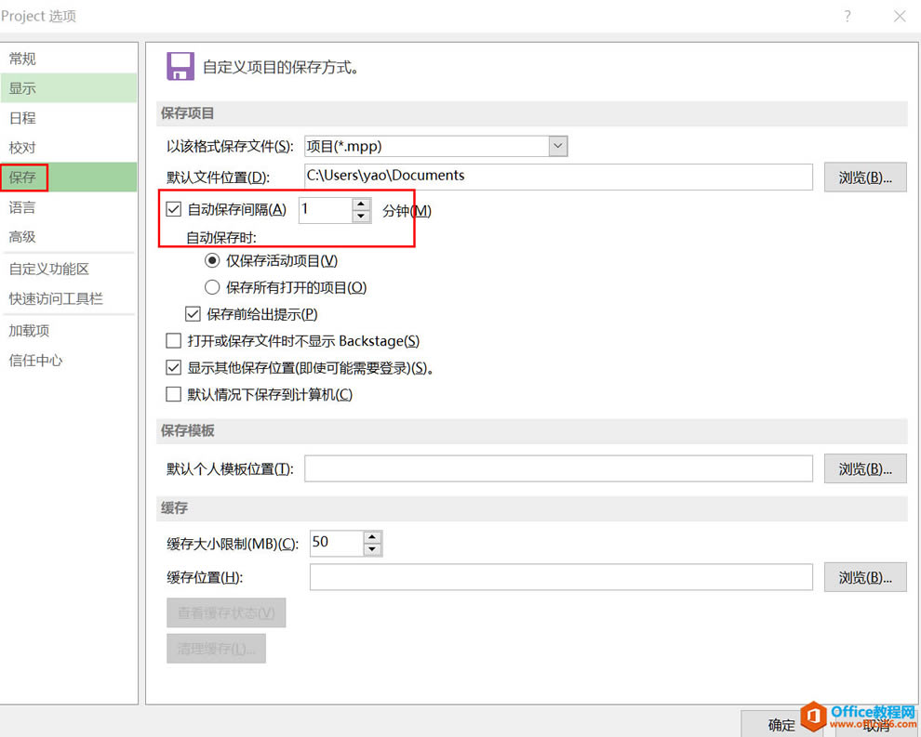The width and height of the screenshot is (921, 737).
Task: Click the purple save disk icon
Action: click(180, 66)
